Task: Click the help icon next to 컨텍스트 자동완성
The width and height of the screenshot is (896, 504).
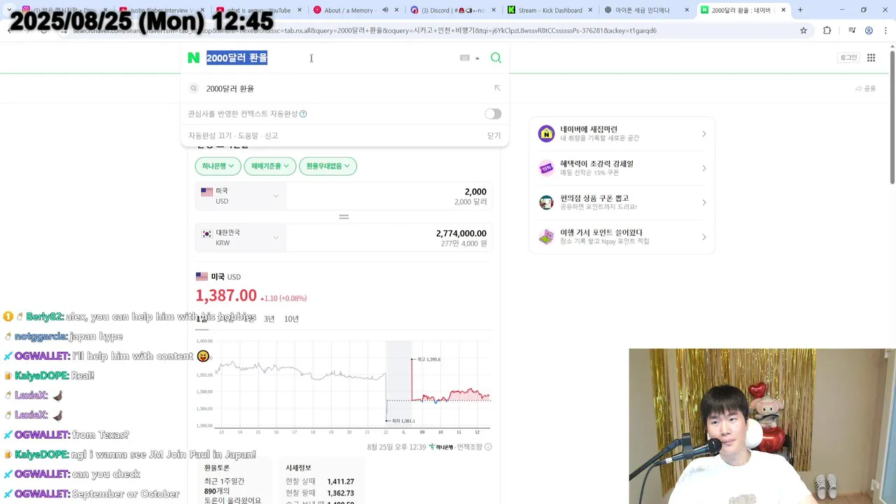Action: click(303, 114)
